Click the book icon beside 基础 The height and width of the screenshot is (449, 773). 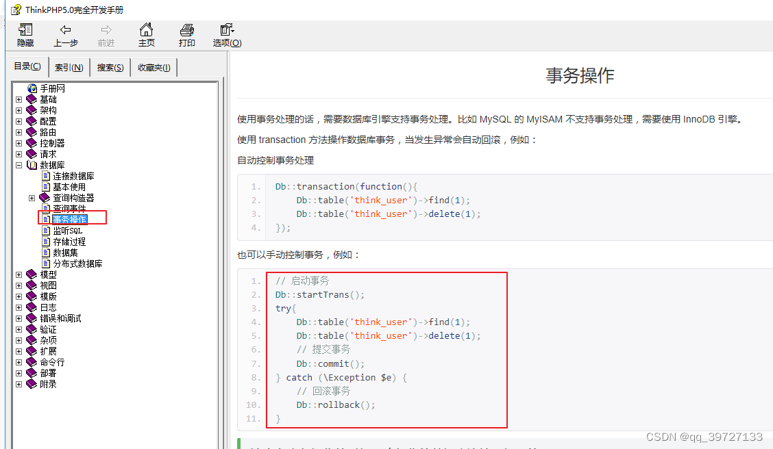click(x=32, y=99)
